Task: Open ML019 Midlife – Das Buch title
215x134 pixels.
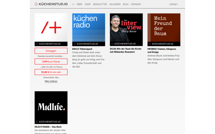Action: pos(48,127)
